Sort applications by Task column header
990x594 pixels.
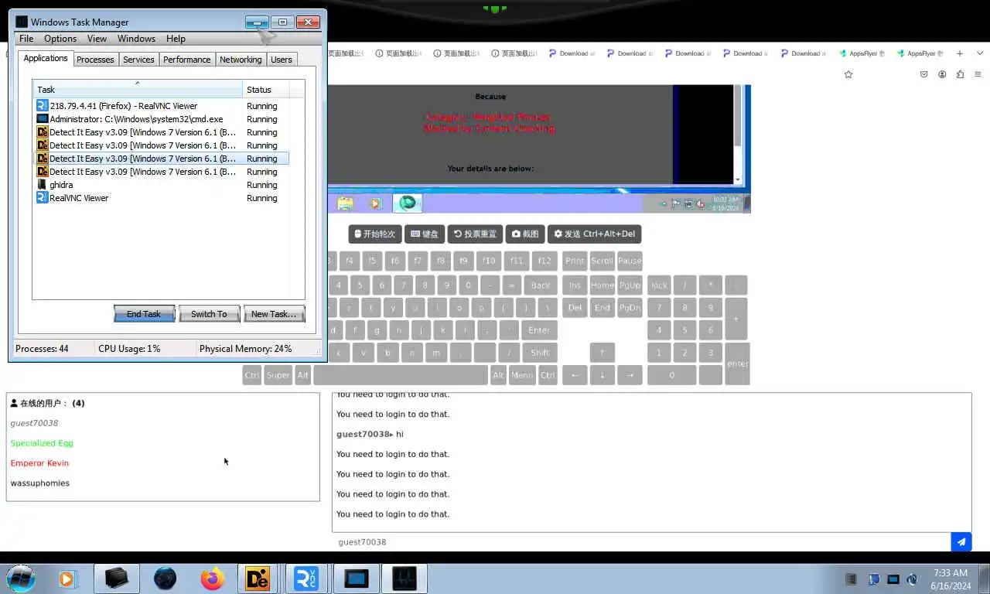[138, 90]
